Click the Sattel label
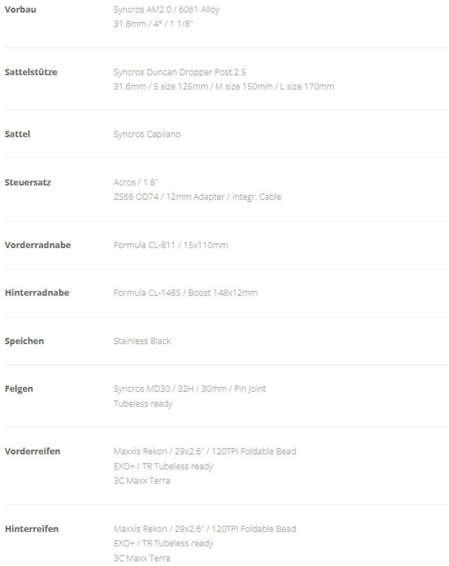Viewport: 449px width, 566px height. pos(18,134)
